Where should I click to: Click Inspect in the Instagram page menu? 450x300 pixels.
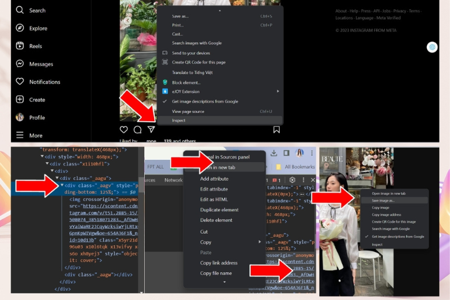(x=220, y=120)
